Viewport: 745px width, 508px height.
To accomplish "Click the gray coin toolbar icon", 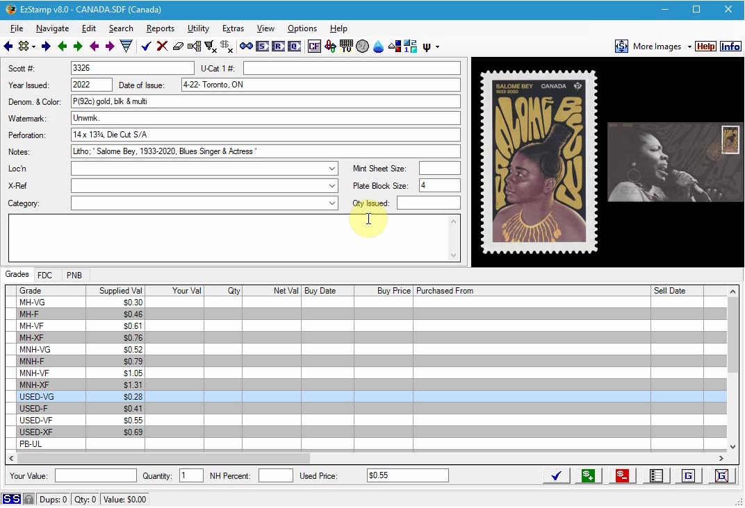I will click(x=362, y=46).
